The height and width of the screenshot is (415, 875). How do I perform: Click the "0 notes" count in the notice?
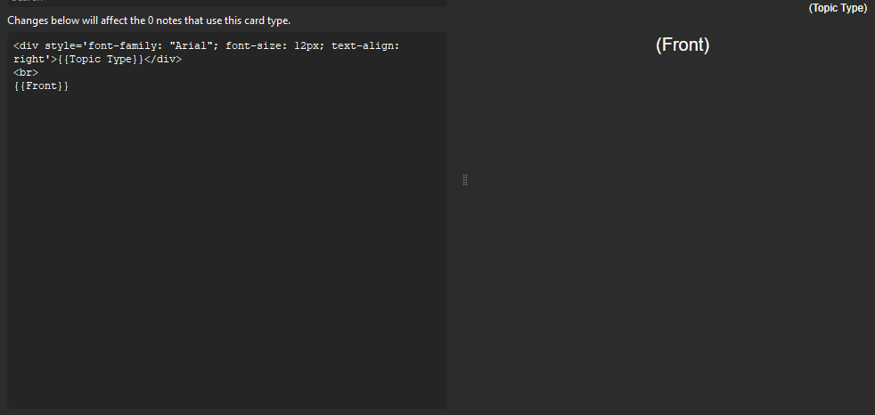(163, 20)
